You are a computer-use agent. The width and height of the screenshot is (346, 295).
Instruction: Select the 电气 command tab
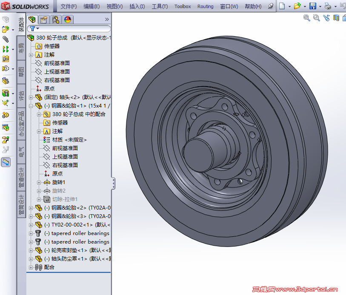point(21,151)
